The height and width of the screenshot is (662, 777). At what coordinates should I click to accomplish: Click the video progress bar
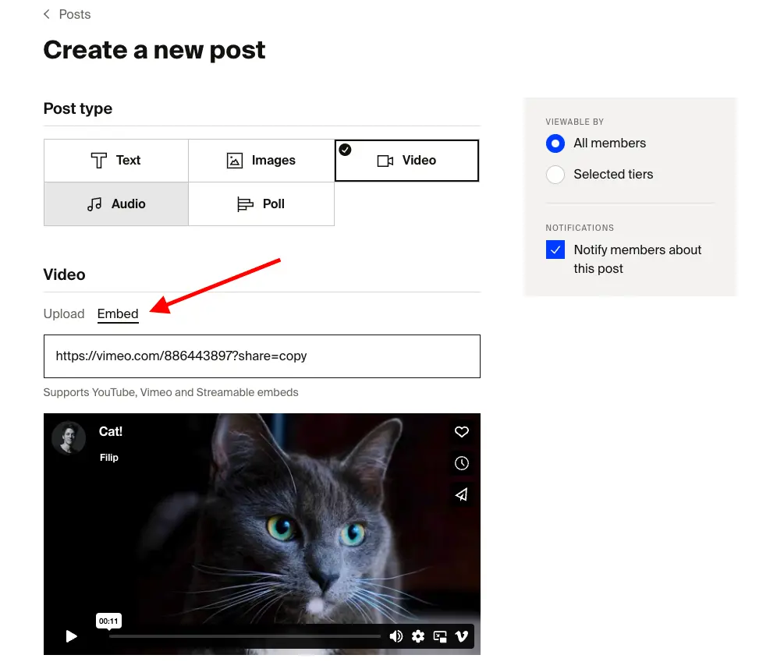244,636
